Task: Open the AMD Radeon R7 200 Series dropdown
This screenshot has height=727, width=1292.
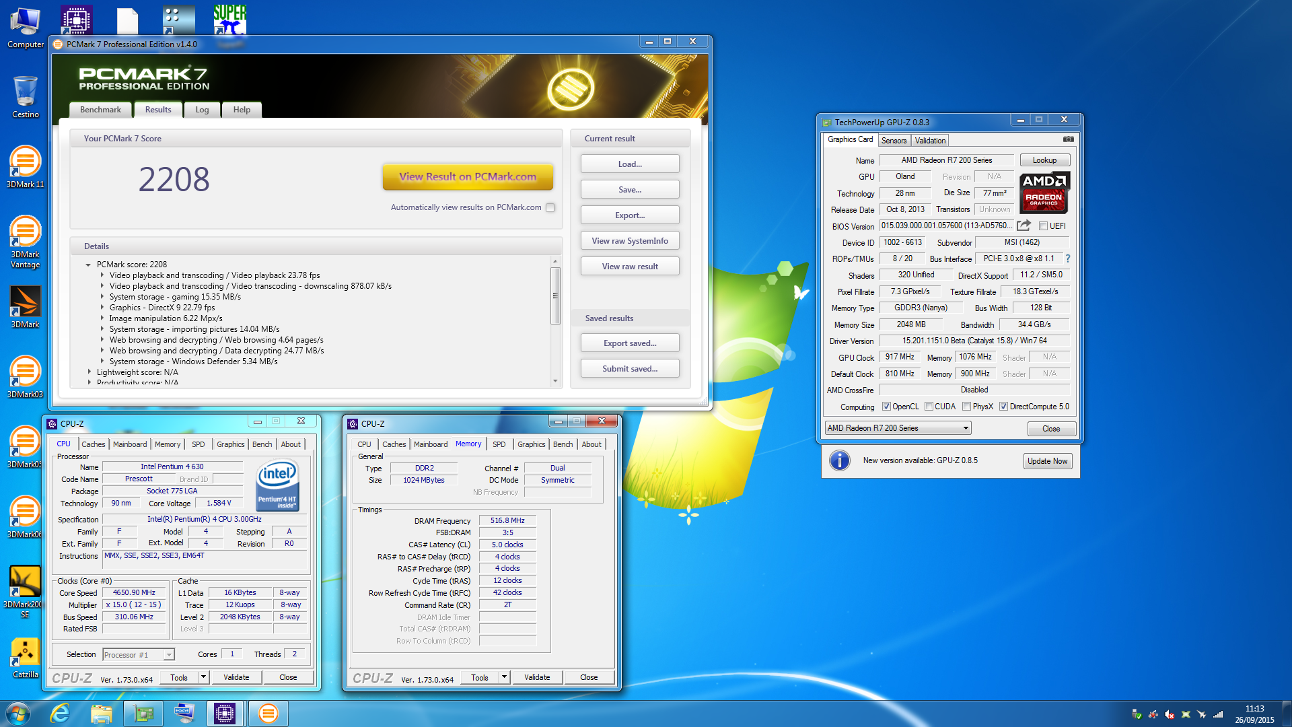Action: tap(898, 428)
